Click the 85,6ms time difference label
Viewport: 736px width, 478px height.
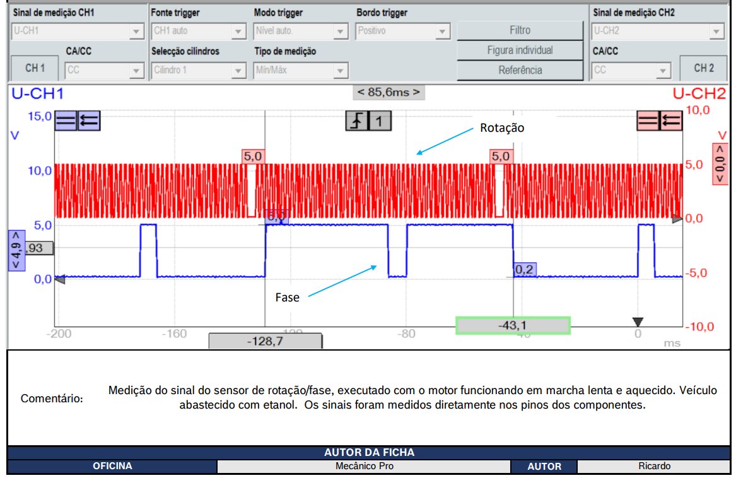click(x=388, y=92)
